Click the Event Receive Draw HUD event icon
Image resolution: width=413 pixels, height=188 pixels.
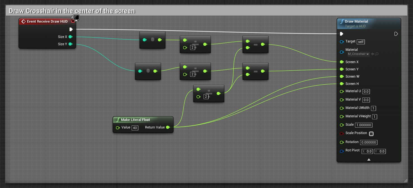(x=24, y=22)
